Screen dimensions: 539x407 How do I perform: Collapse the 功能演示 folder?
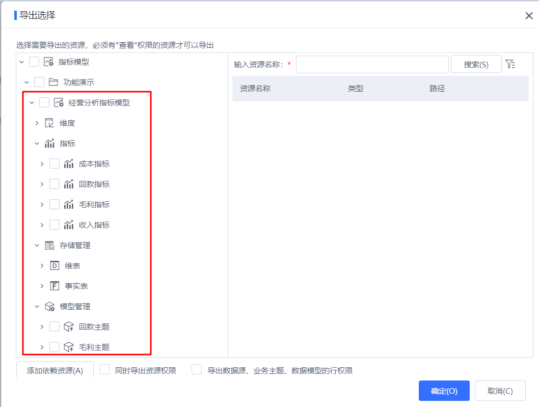tap(27, 83)
